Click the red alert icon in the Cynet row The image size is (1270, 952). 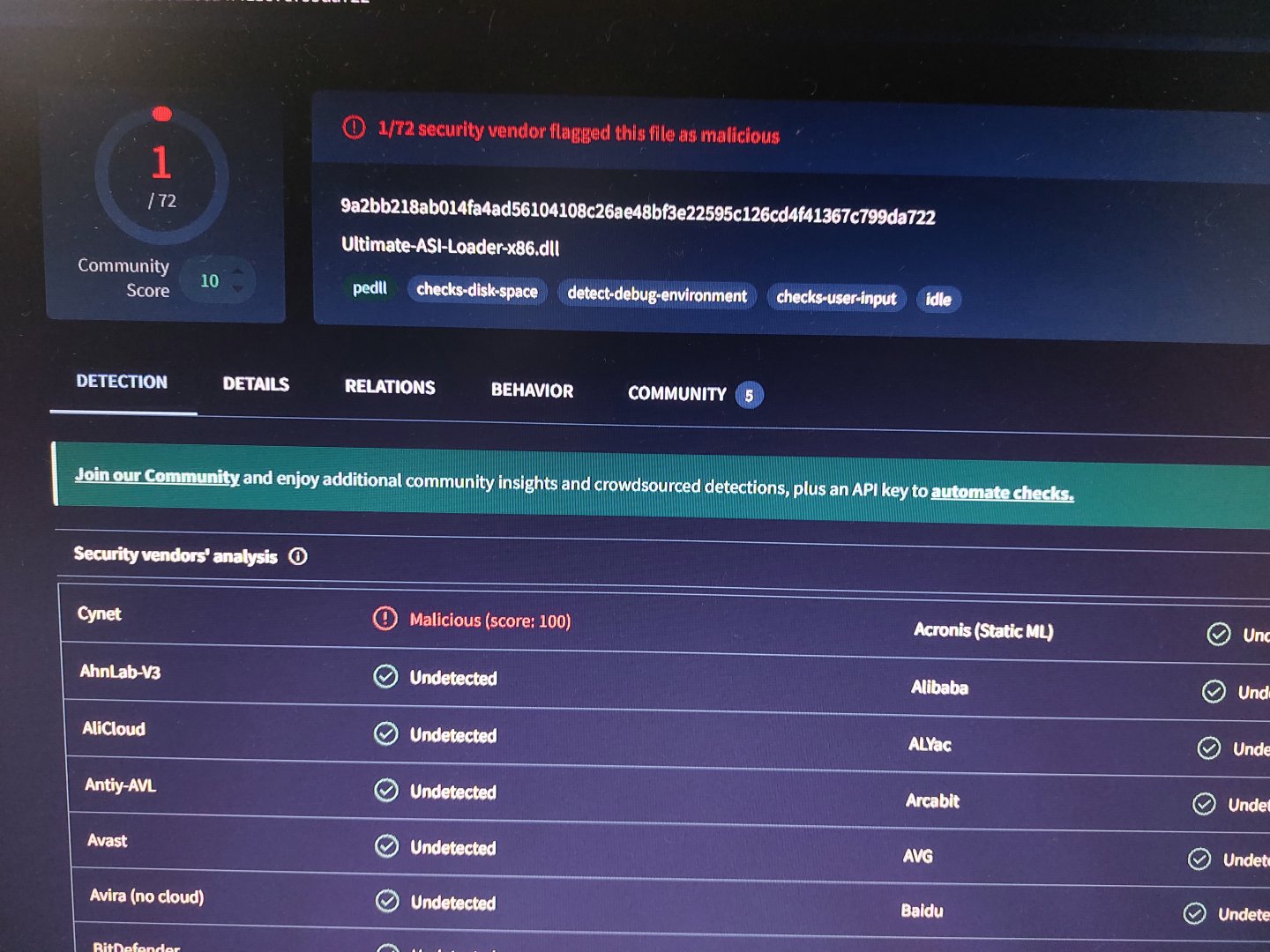pos(385,619)
